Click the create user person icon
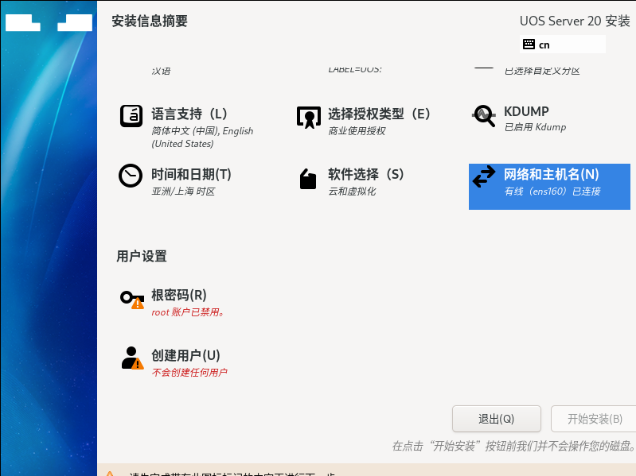 point(132,358)
